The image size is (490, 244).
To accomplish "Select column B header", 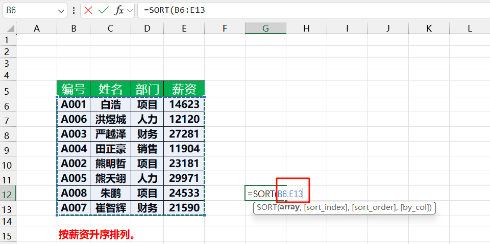I will [x=73, y=29].
